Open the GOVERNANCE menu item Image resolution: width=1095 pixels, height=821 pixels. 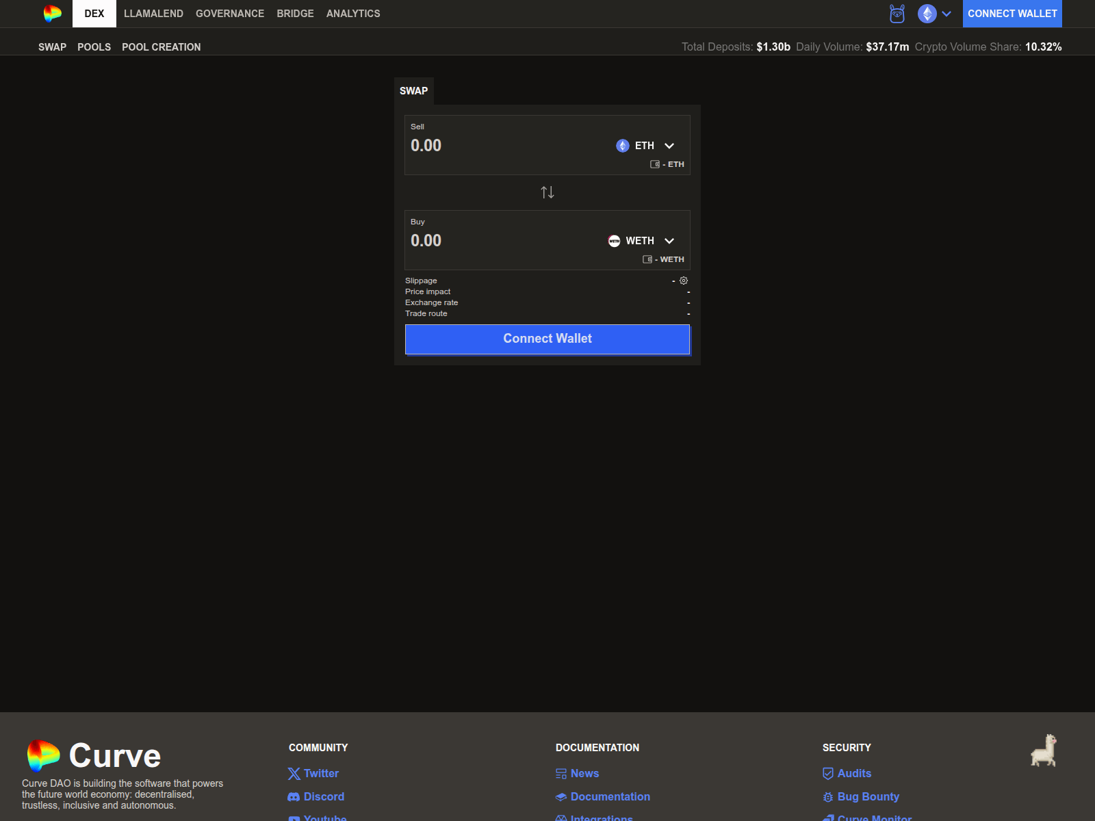(x=230, y=14)
